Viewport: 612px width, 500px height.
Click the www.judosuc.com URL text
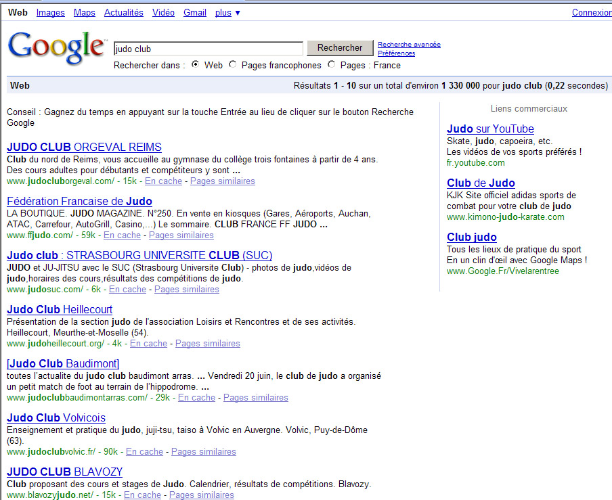click(x=45, y=290)
